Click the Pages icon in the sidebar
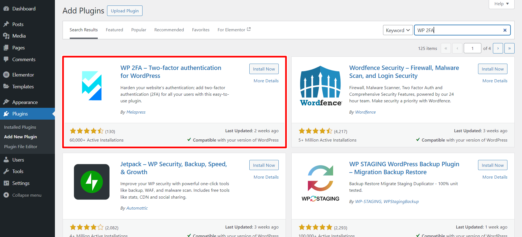The width and height of the screenshot is (522, 237). pyautogui.click(x=6, y=48)
